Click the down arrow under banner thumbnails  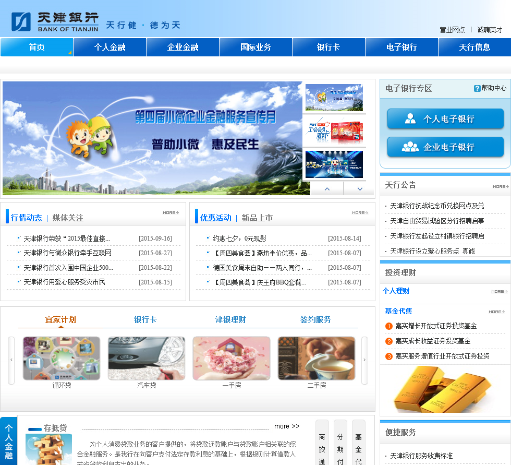click(360, 189)
